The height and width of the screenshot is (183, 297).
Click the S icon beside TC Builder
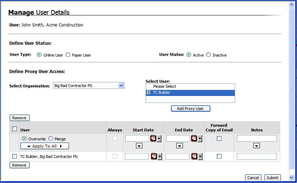pos(149,92)
